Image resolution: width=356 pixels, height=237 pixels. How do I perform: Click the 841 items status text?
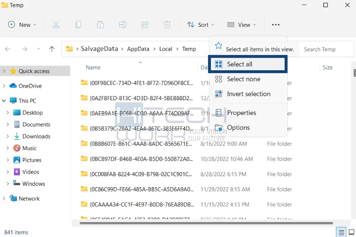tap(16, 232)
